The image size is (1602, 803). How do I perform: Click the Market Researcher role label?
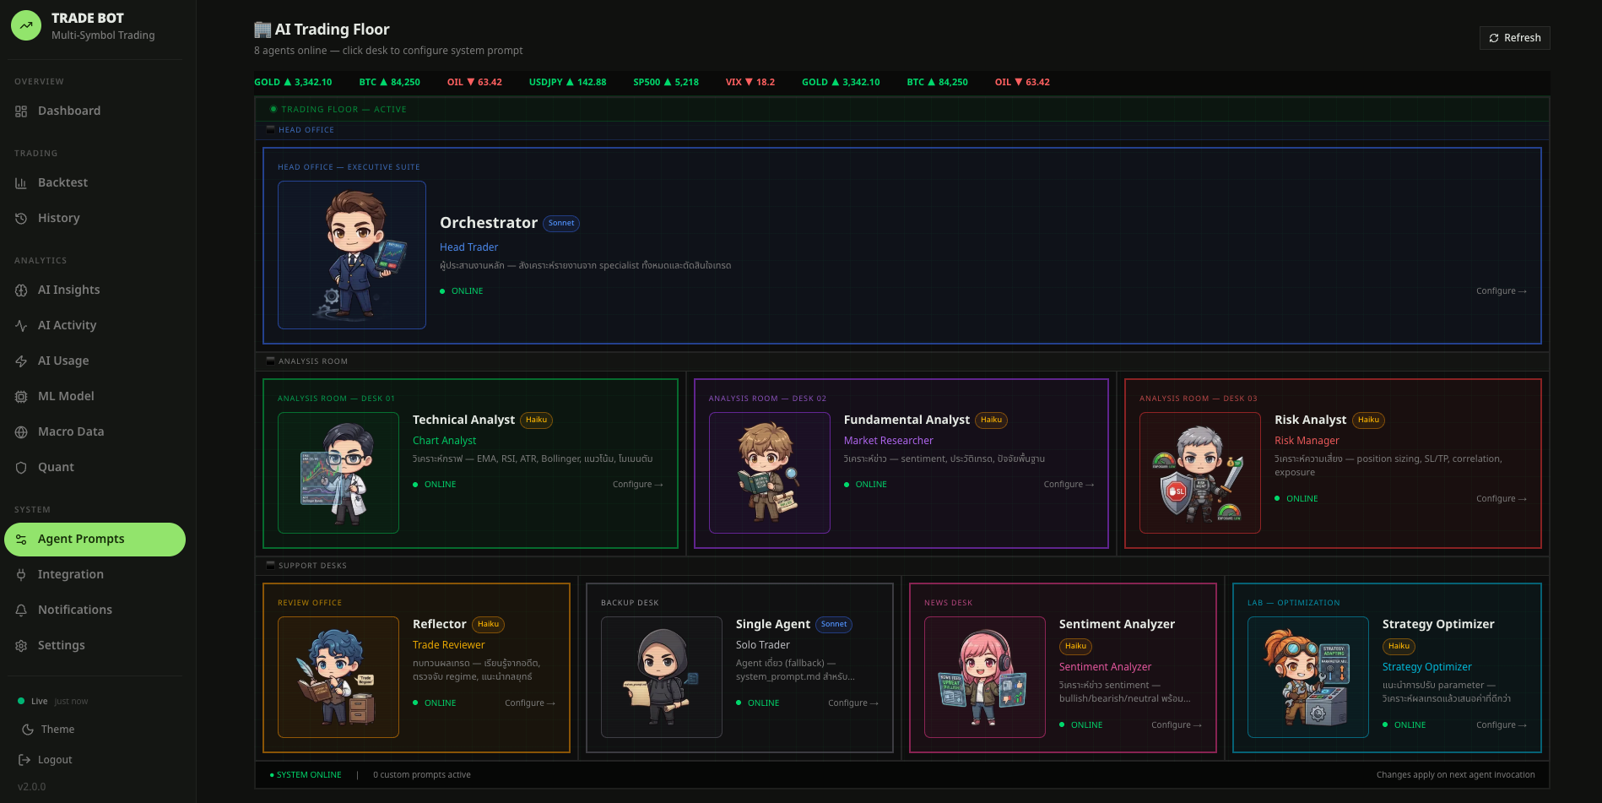point(889,441)
